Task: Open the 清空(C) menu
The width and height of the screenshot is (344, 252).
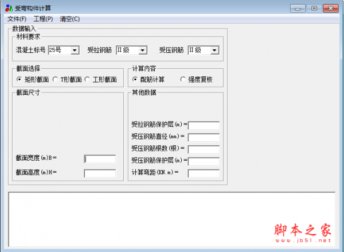Action: tap(70, 19)
